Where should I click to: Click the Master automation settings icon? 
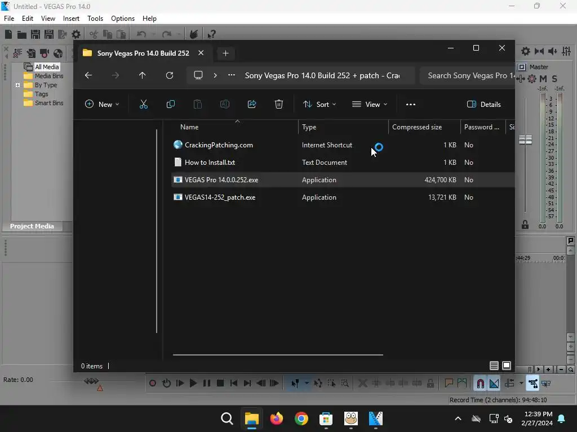[x=532, y=79]
